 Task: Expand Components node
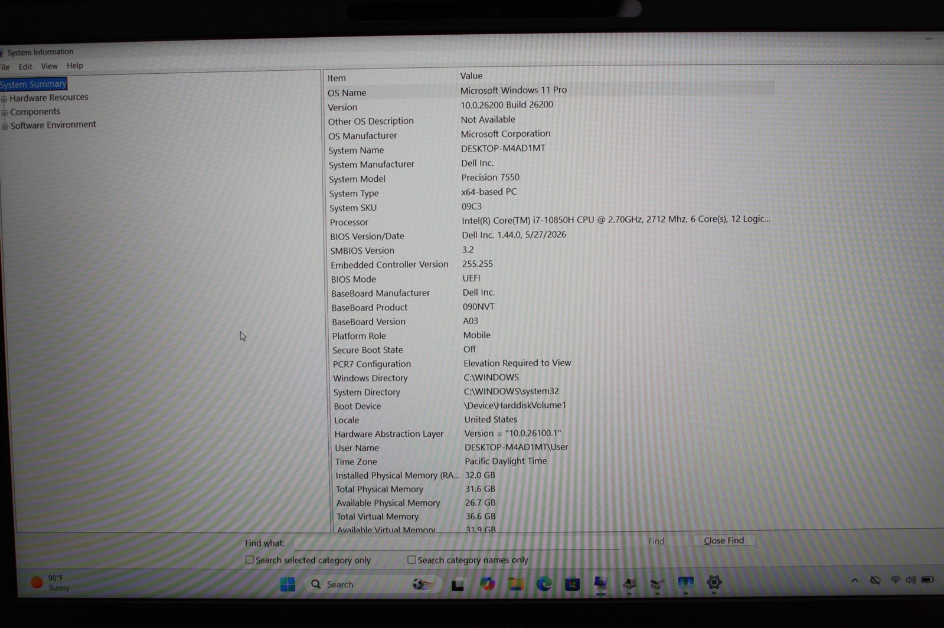click(x=5, y=112)
